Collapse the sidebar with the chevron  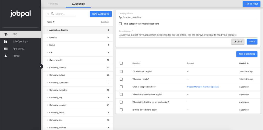click(41, 66)
